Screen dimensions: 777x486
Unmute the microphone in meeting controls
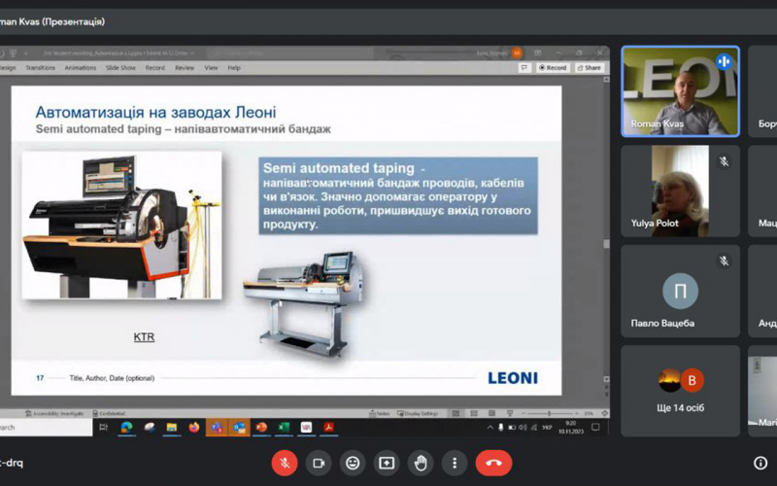[x=285, y=464]
